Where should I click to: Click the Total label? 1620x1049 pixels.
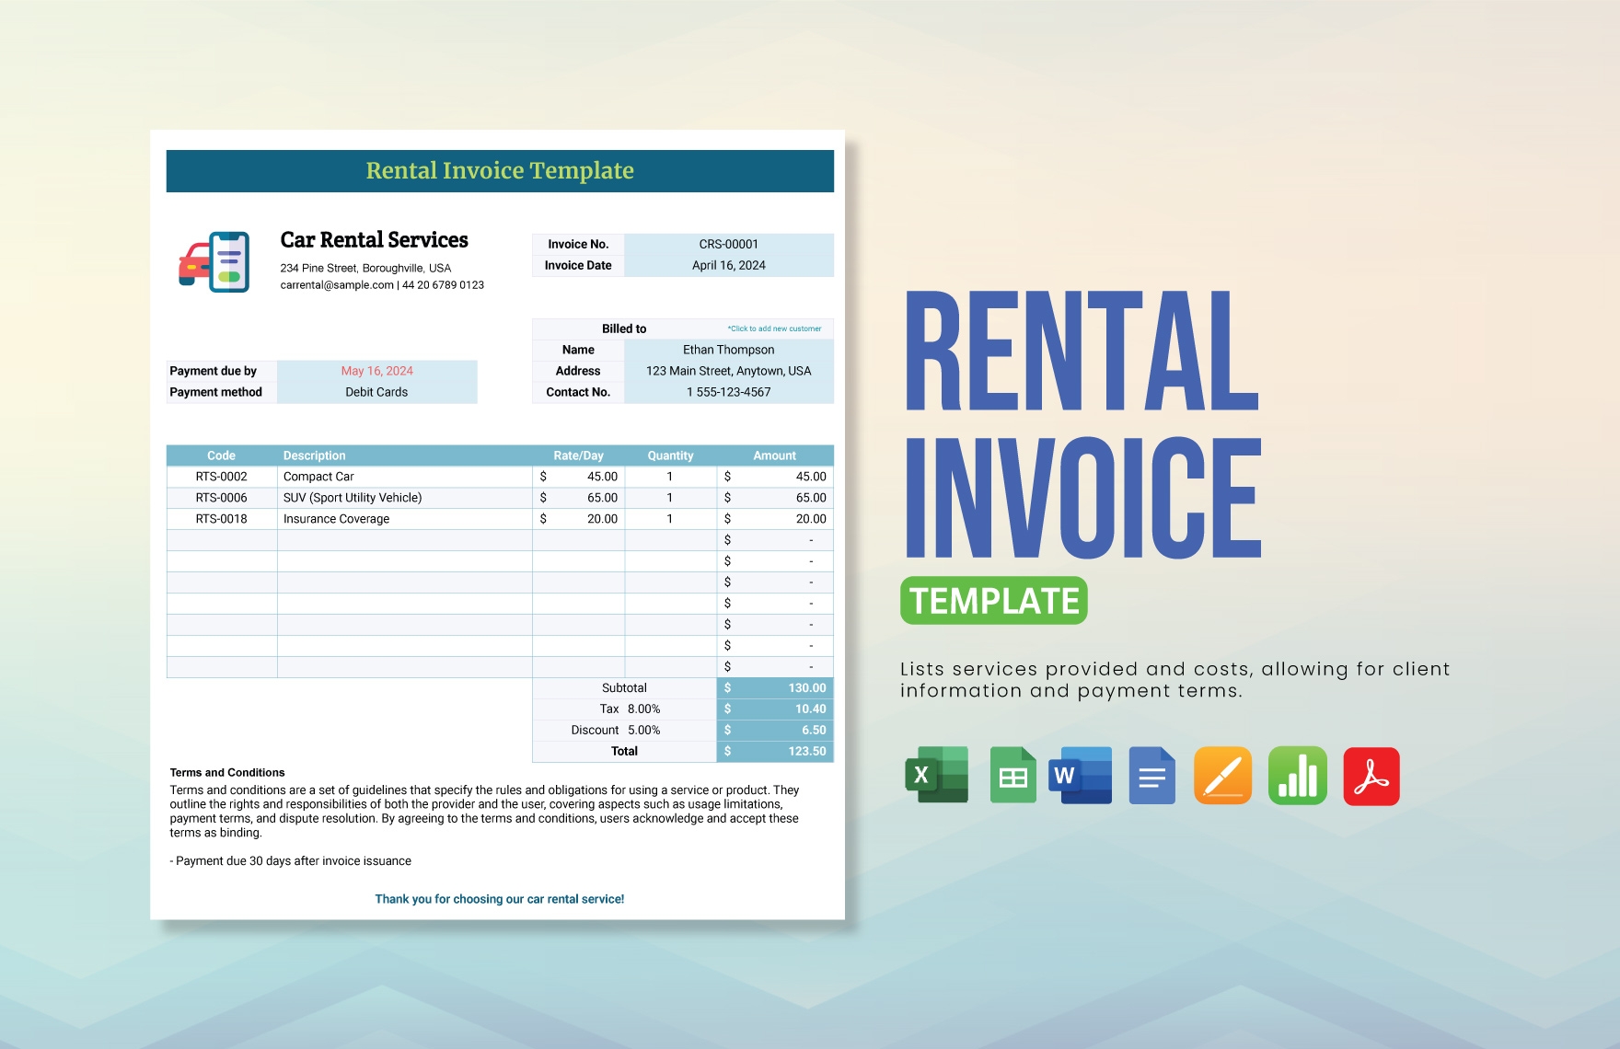pyautogui.click(x=624, y=752)
